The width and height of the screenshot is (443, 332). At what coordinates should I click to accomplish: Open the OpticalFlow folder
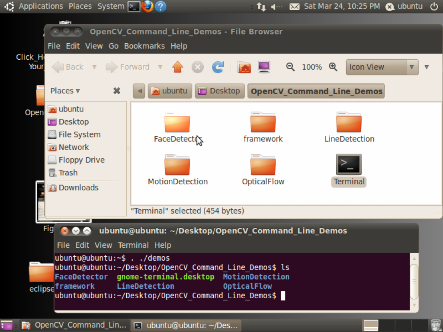click(263, 166)
